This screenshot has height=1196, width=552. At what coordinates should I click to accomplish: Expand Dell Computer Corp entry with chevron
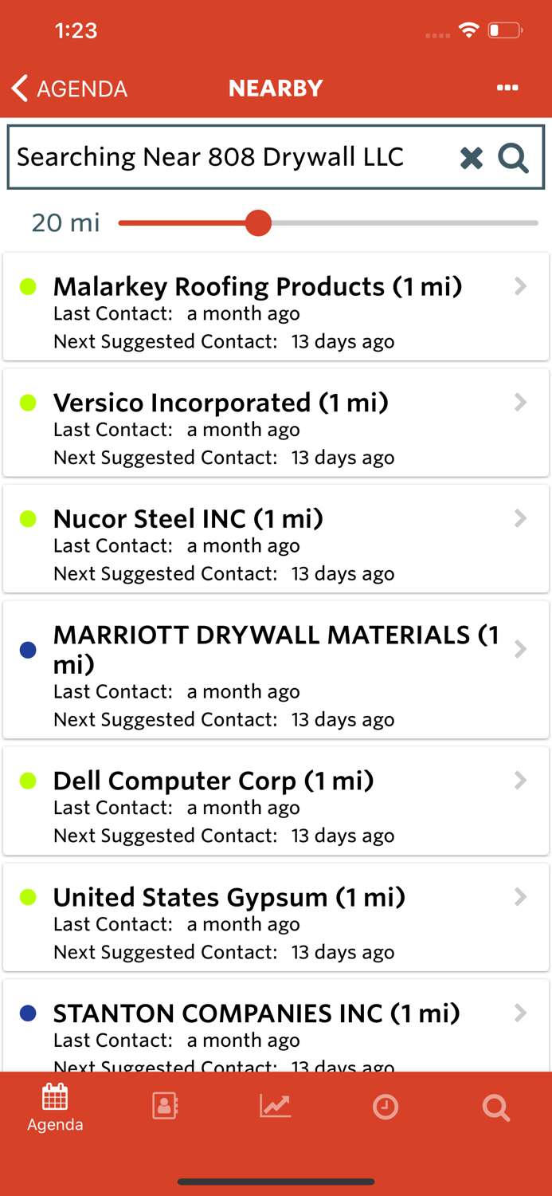520,781
